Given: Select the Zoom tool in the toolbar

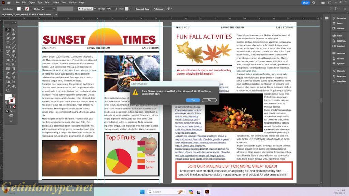Looking at the screenshot, I should tap(8, 91).
